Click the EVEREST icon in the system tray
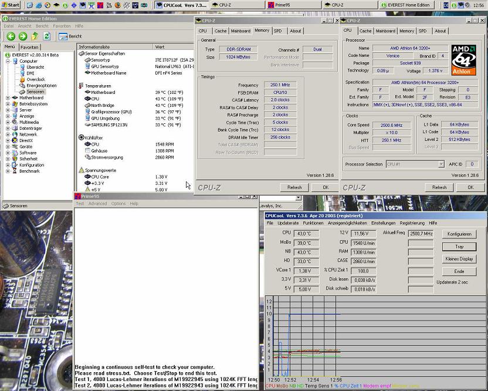This screenshot has width=488, height=391. 454,5
